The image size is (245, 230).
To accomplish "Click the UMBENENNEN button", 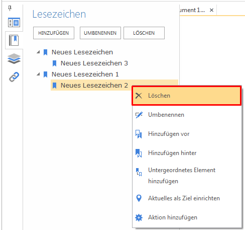I will 100,33.
